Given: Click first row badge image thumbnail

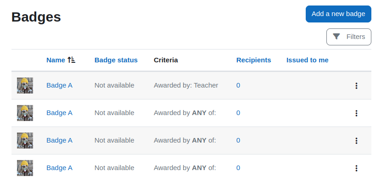Looking at the screenshot, I should click(x=25, y=85).
